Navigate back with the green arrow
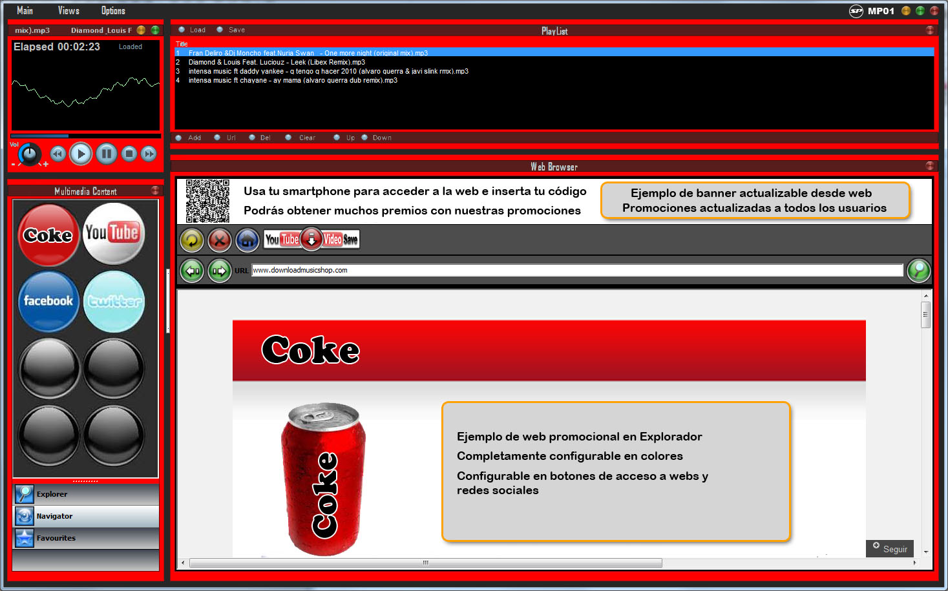The image size is (948, 591). click(192, 271)
